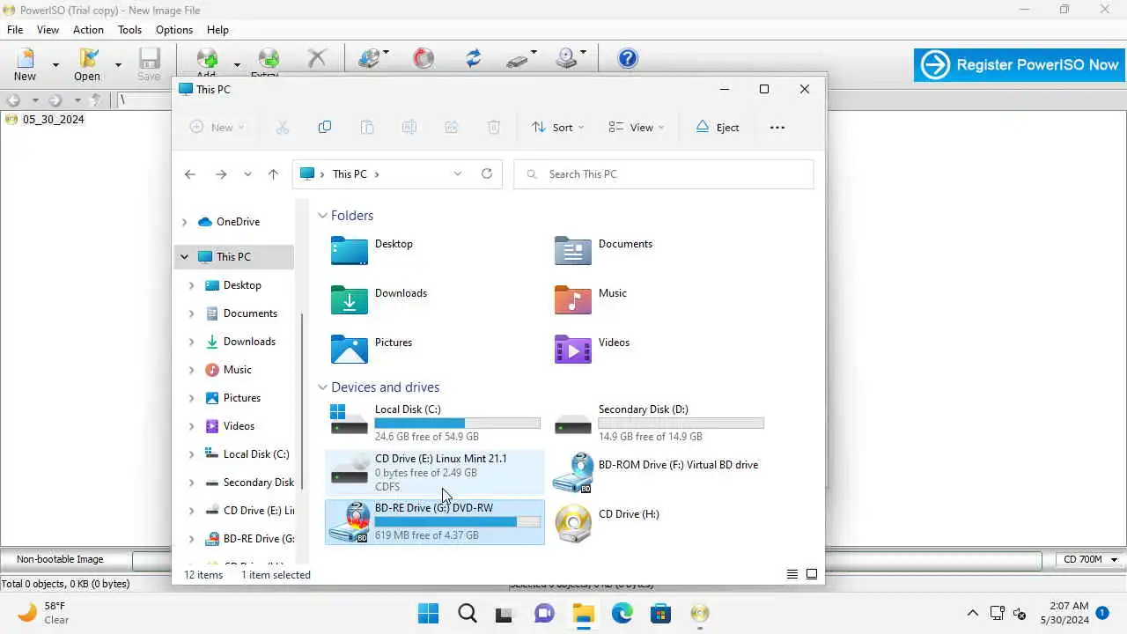Viewport: 1127px width, 634px height.
Task: Select 05_30_2024 in PowerISO tree
Action: tap(53, 119)
